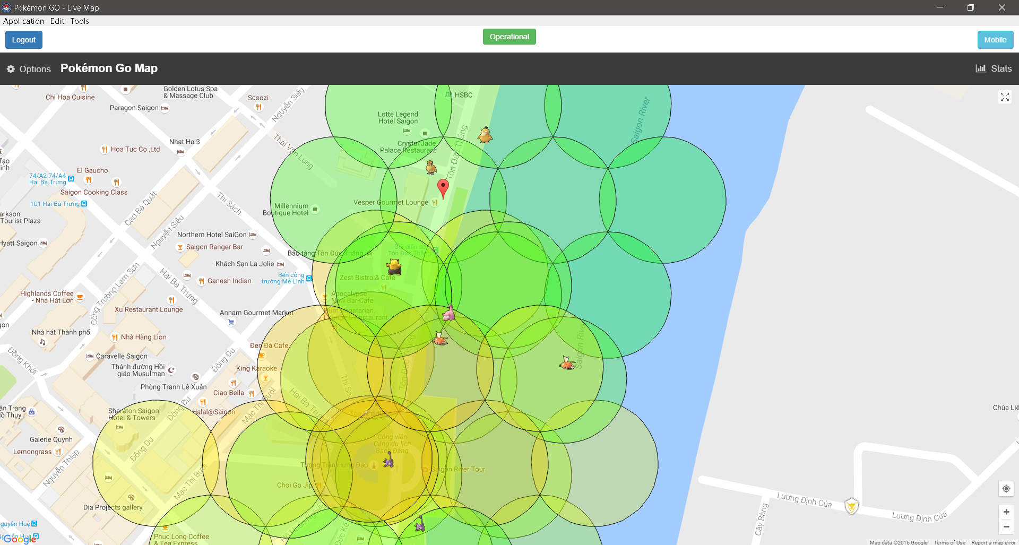Click Dia Projects gallery label
This screenshot has height=545, width=1019.
coord(113,507)
